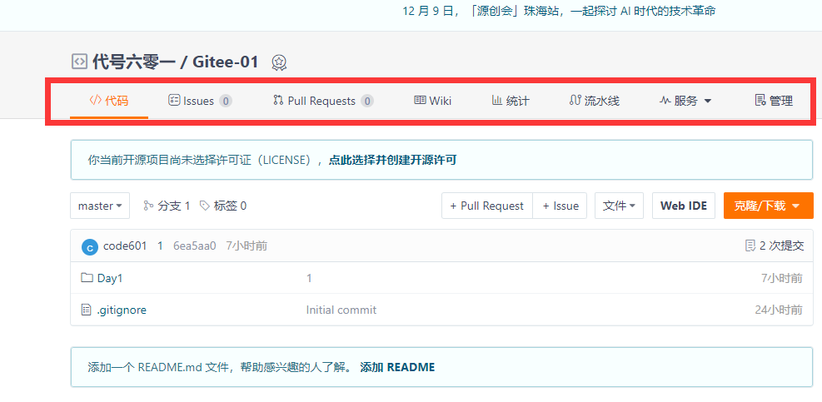Click the Day1 folder icon
Screen dimensions: 822x402
87,278
